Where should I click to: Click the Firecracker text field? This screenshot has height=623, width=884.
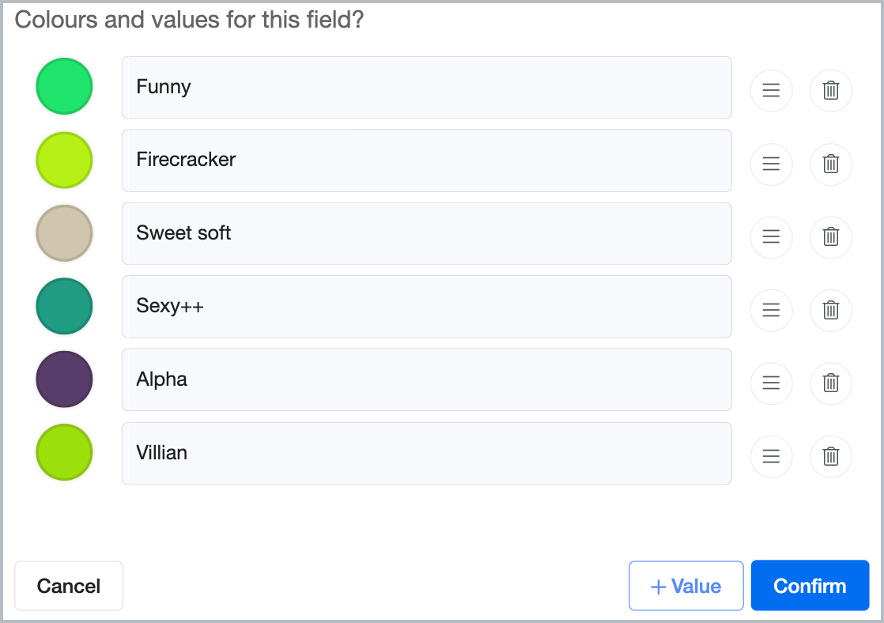coord(427,160)
